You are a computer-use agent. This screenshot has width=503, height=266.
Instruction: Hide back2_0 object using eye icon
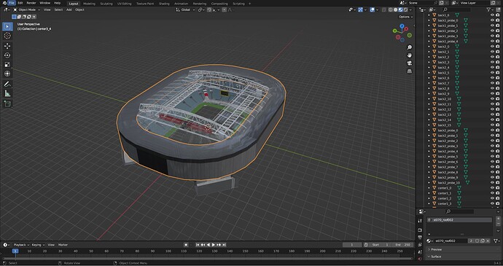(492, 47)
